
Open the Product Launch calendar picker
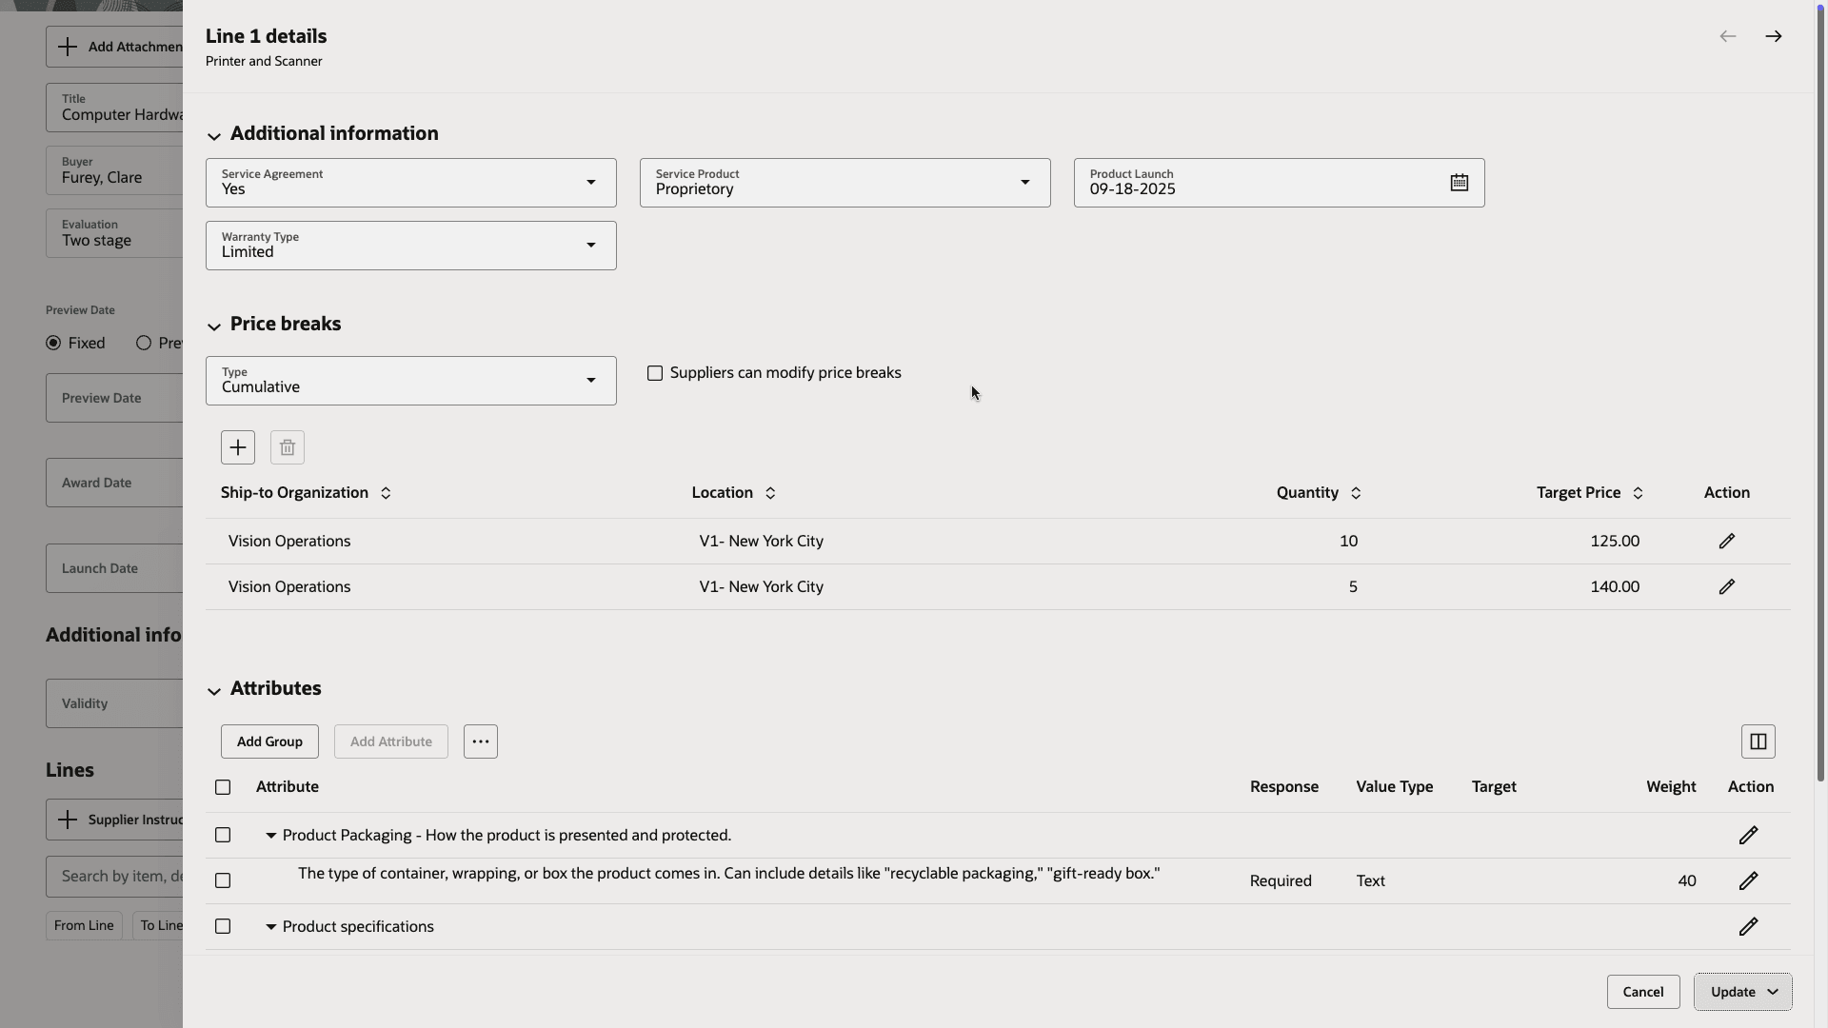click(1459, 183)
